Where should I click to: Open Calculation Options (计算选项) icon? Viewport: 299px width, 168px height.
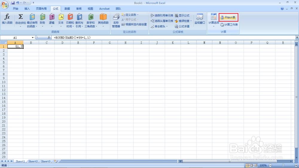pos(213,17)
